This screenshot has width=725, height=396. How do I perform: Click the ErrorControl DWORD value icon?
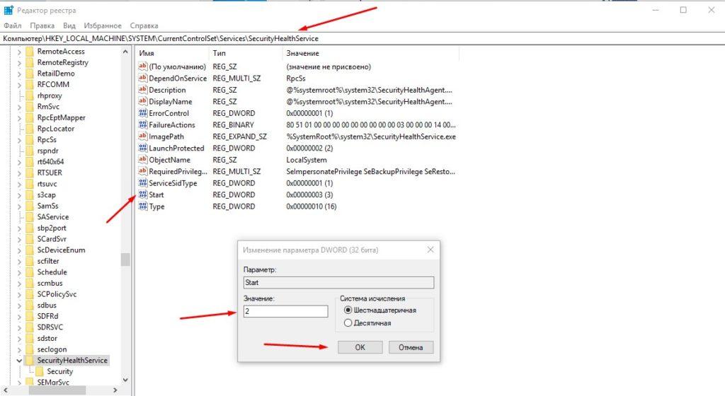142,113
